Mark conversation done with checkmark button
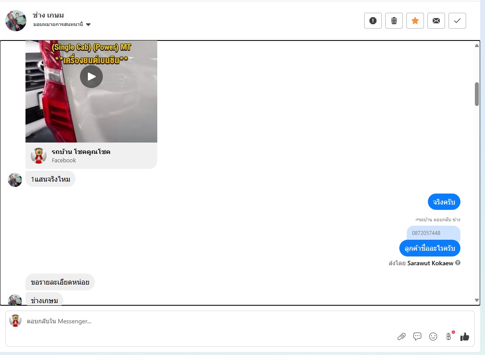The height and width of the screenshot is (355, 485). 457,21
